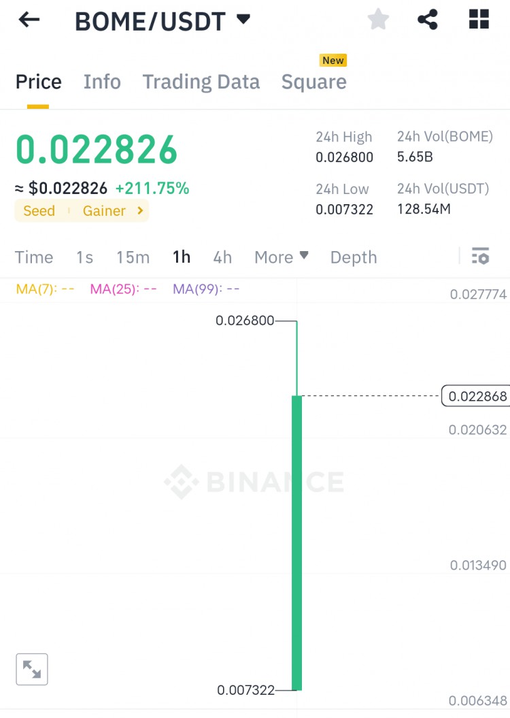Go back using the left arrow
This screenshot has width=510, height=718.
click(29, 20)
